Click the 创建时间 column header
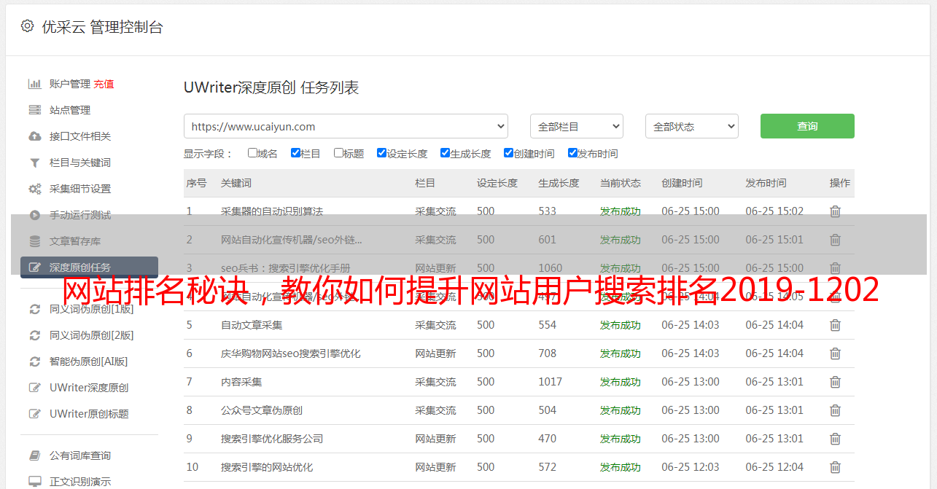Viewport: 937px width, 489px height. click(x=682, y=183)
